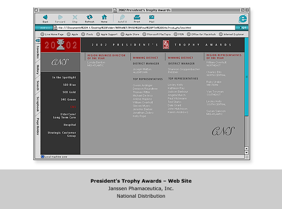
Task: Click Shannon Groppenbacher name
Action: [x=184, y=69]
